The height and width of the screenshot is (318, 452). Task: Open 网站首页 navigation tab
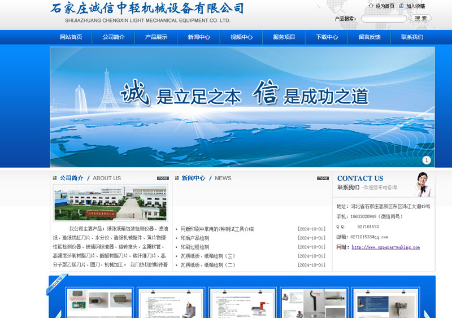pos(71,37)
